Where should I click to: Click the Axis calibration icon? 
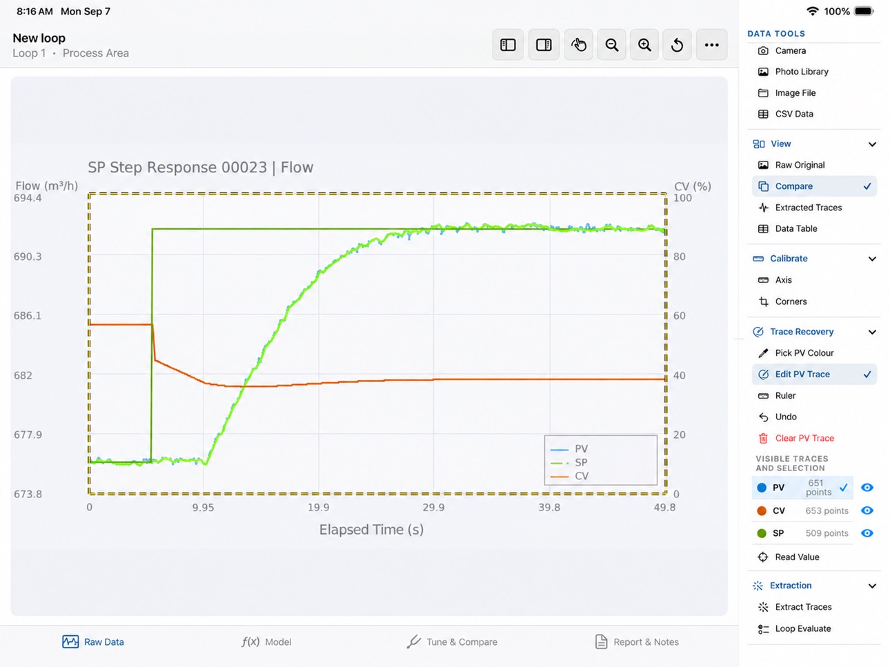763,280
